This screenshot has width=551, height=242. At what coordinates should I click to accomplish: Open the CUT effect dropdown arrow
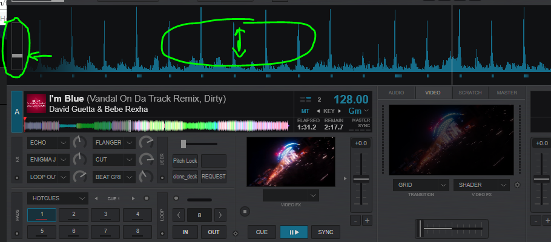[130, 160]
